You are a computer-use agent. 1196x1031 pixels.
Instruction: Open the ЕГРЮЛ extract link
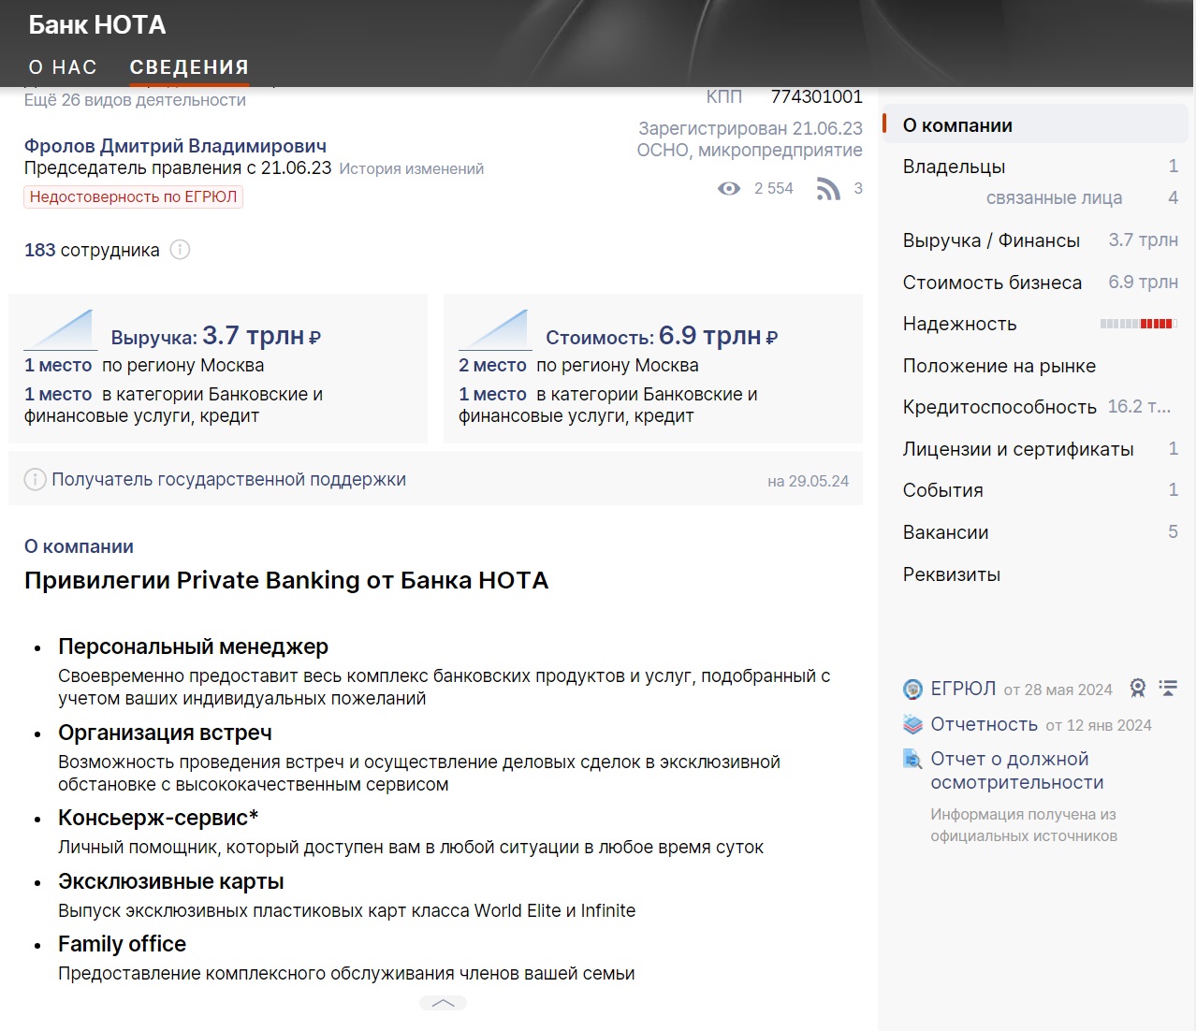tap(963, 689)
